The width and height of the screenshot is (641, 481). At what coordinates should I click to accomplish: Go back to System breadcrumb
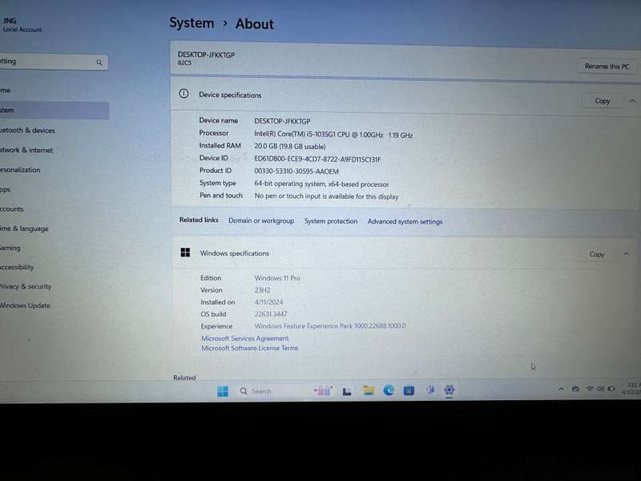point(191,23)
